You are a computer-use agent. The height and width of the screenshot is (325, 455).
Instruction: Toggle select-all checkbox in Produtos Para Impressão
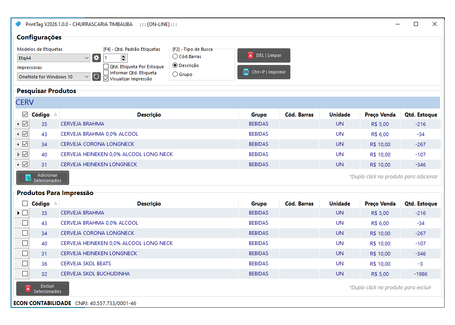point(25,204)
